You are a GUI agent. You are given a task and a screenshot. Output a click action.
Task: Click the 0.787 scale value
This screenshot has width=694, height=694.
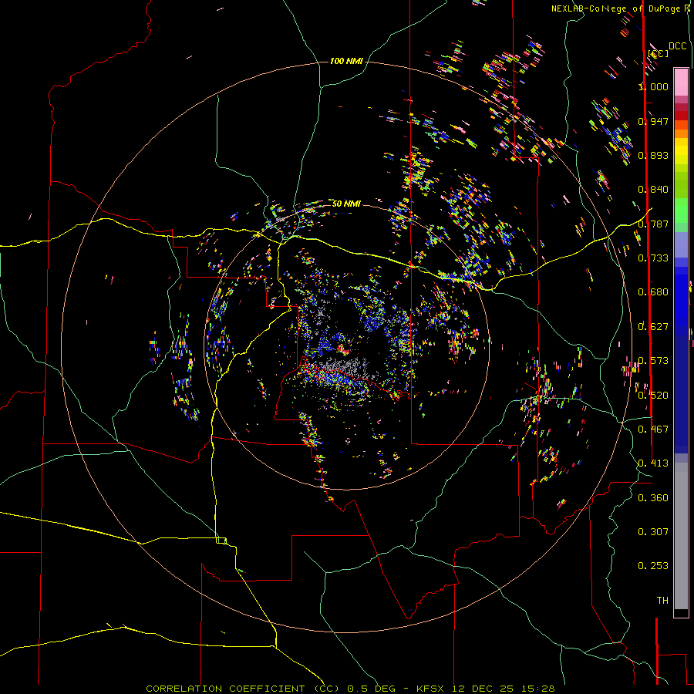coord(653,224)
